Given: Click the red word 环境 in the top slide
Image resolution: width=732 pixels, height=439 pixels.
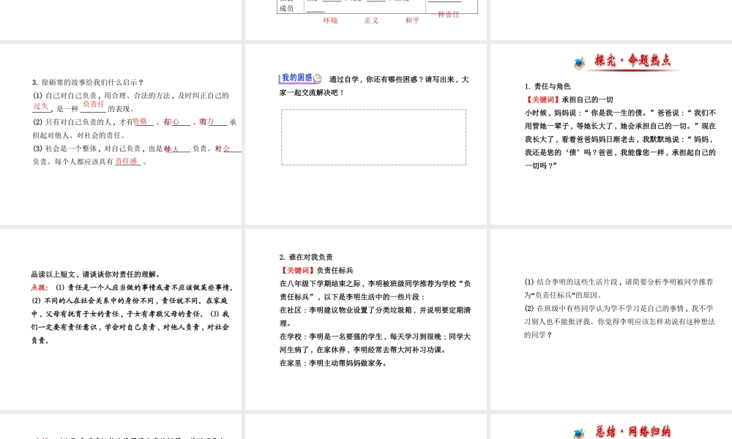Looking at the screenshot, I should click(331, 20).
